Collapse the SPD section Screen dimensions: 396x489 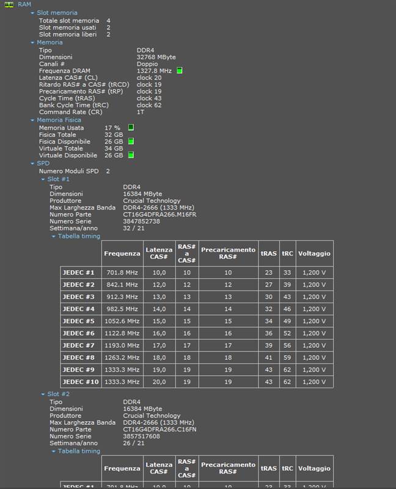click(x=32, y=164)
